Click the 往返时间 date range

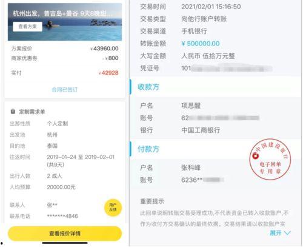click(81, 161)
